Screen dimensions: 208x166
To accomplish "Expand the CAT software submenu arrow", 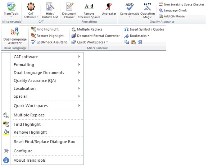I will (79, 56).
